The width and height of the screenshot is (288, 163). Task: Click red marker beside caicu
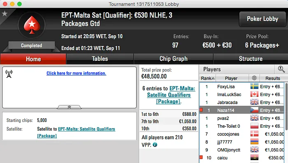[201, 157]
